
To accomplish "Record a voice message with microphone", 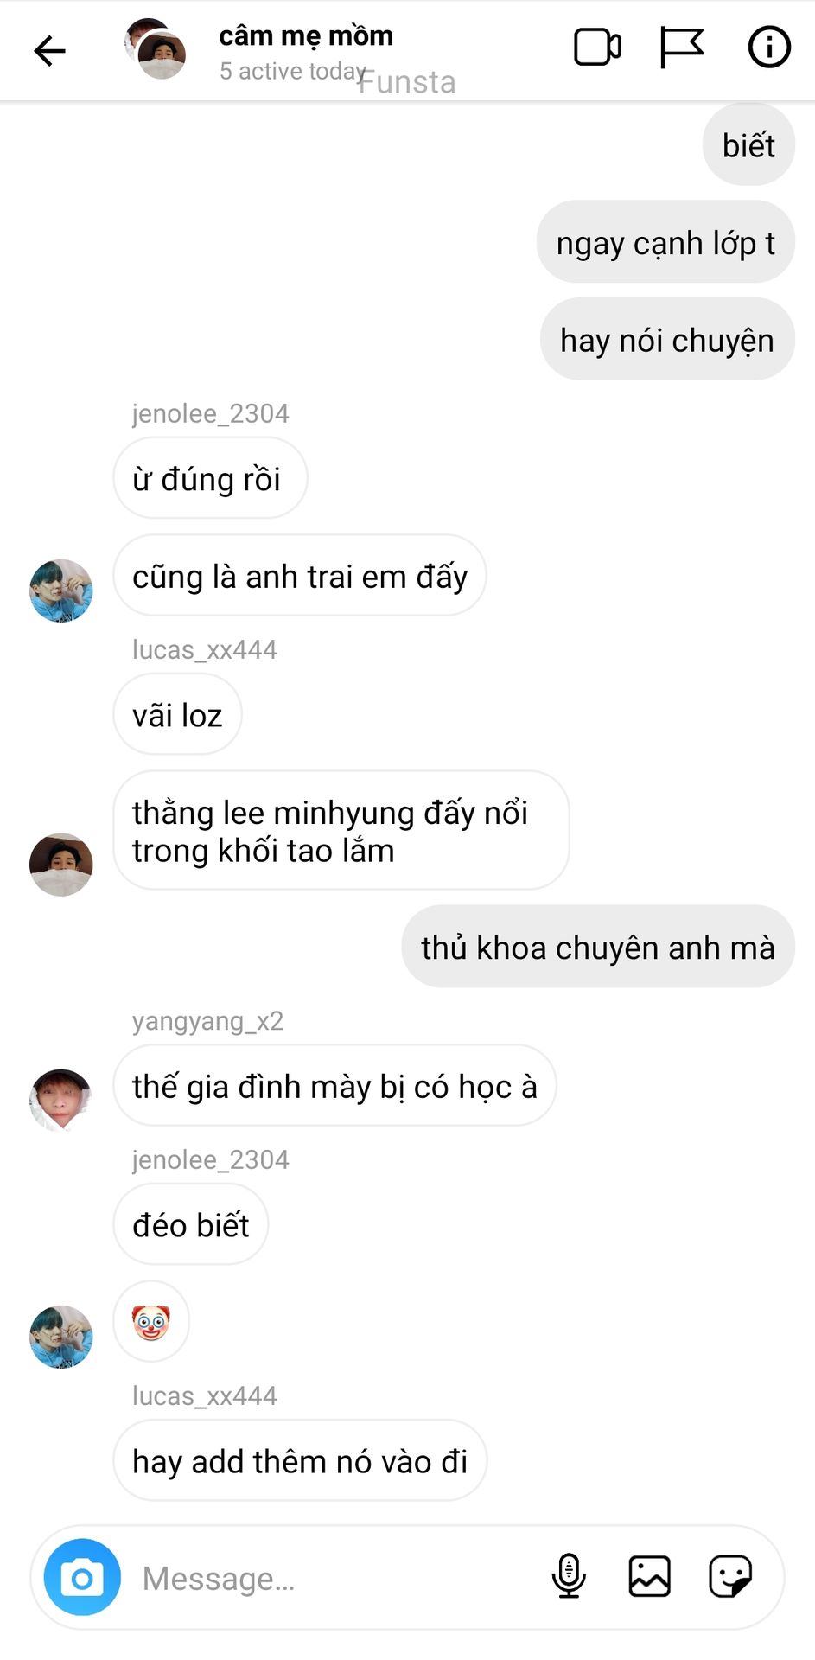I will point(568,1576).
